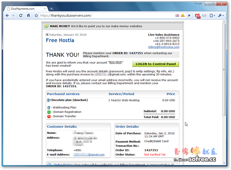Click the 'Subtotal: 0.00 USD' line
The height and width of the screenshot is (170, 231).
(x=159, y=111)
